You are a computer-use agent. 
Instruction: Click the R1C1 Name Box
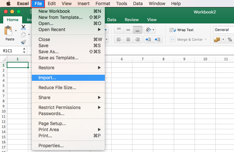click(12, 51)
